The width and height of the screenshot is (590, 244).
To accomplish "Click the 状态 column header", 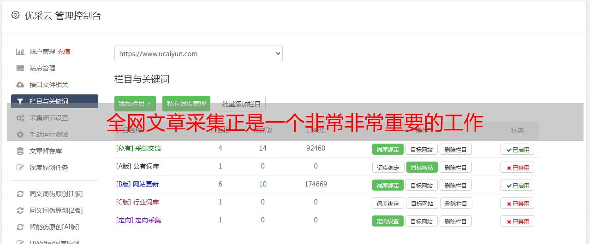I will click(x=518, y=130).
